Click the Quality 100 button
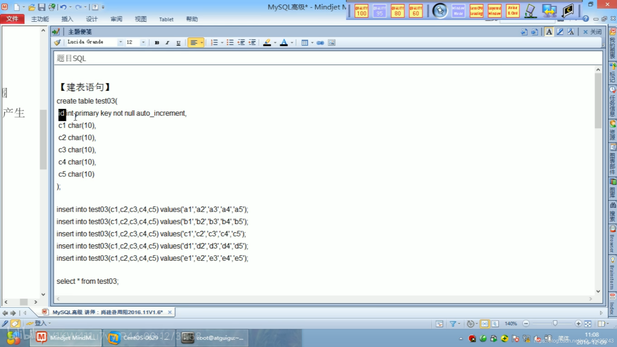 coord(361,11)
